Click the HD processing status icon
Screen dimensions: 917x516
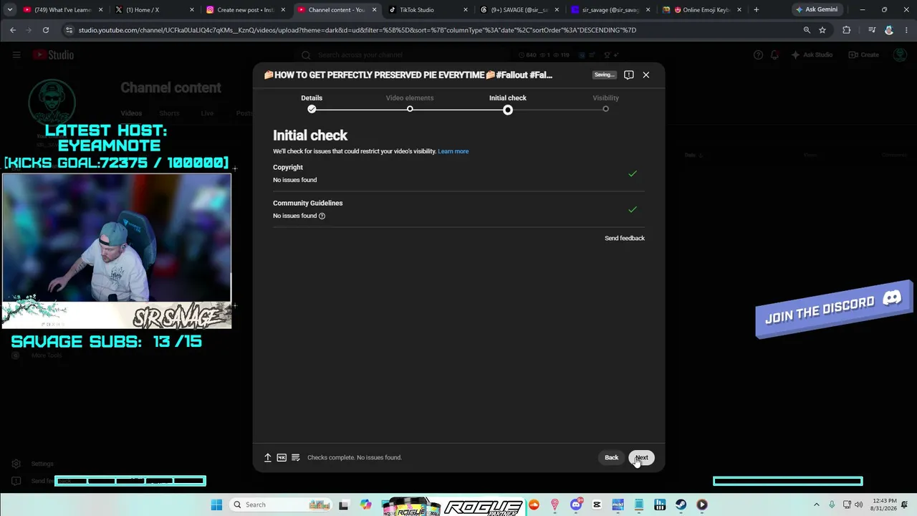pyautogui.click(x=282, y=457)
